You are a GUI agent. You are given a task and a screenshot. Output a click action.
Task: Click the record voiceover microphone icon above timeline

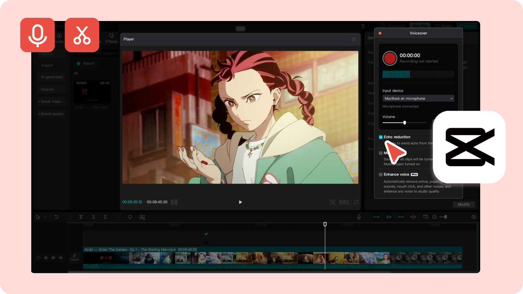coord(359,217)
